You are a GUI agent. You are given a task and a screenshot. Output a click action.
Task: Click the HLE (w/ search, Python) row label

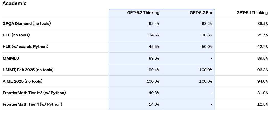pos(25,47)
